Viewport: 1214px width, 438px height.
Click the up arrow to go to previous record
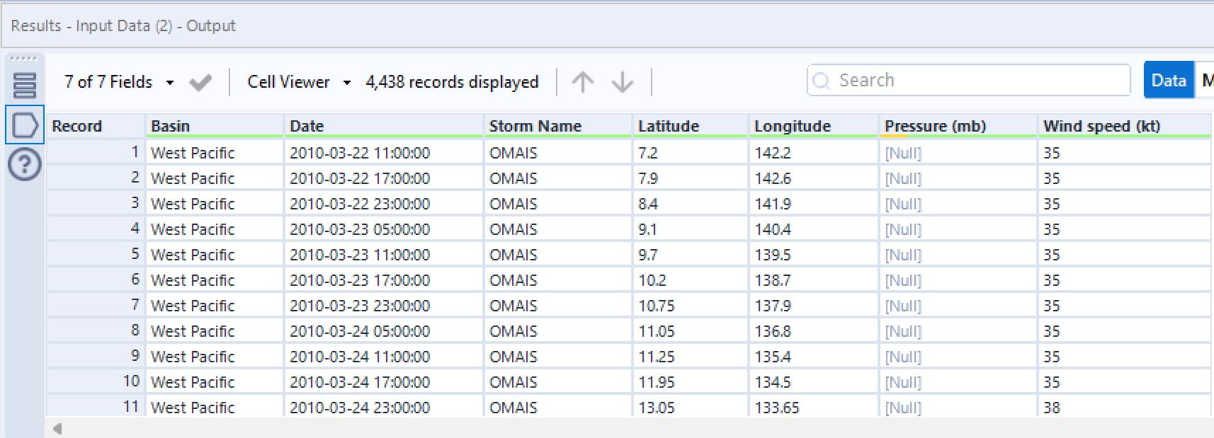tap(582, 82)
